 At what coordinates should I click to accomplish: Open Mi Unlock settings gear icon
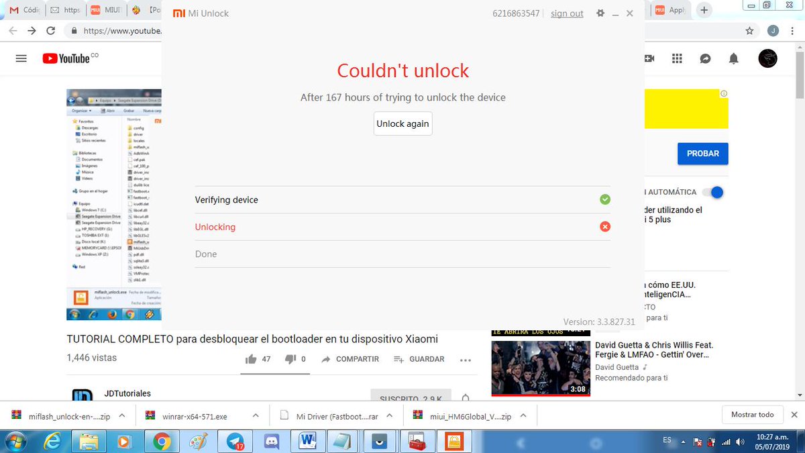(600, 13)
